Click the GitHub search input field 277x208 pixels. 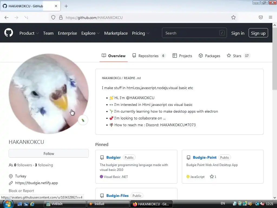pos(194,33)
